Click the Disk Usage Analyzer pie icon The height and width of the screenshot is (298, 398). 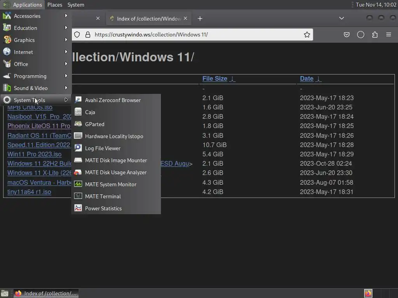78,172
